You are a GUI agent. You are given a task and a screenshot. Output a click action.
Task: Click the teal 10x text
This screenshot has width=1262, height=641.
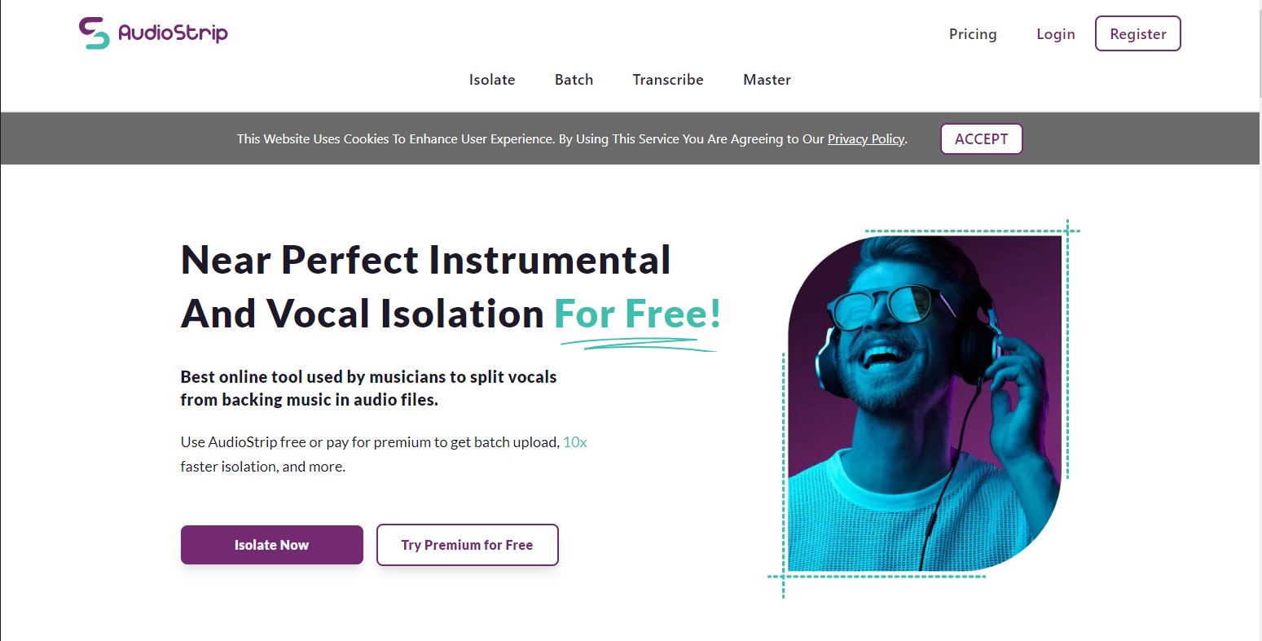click(575, 442)
